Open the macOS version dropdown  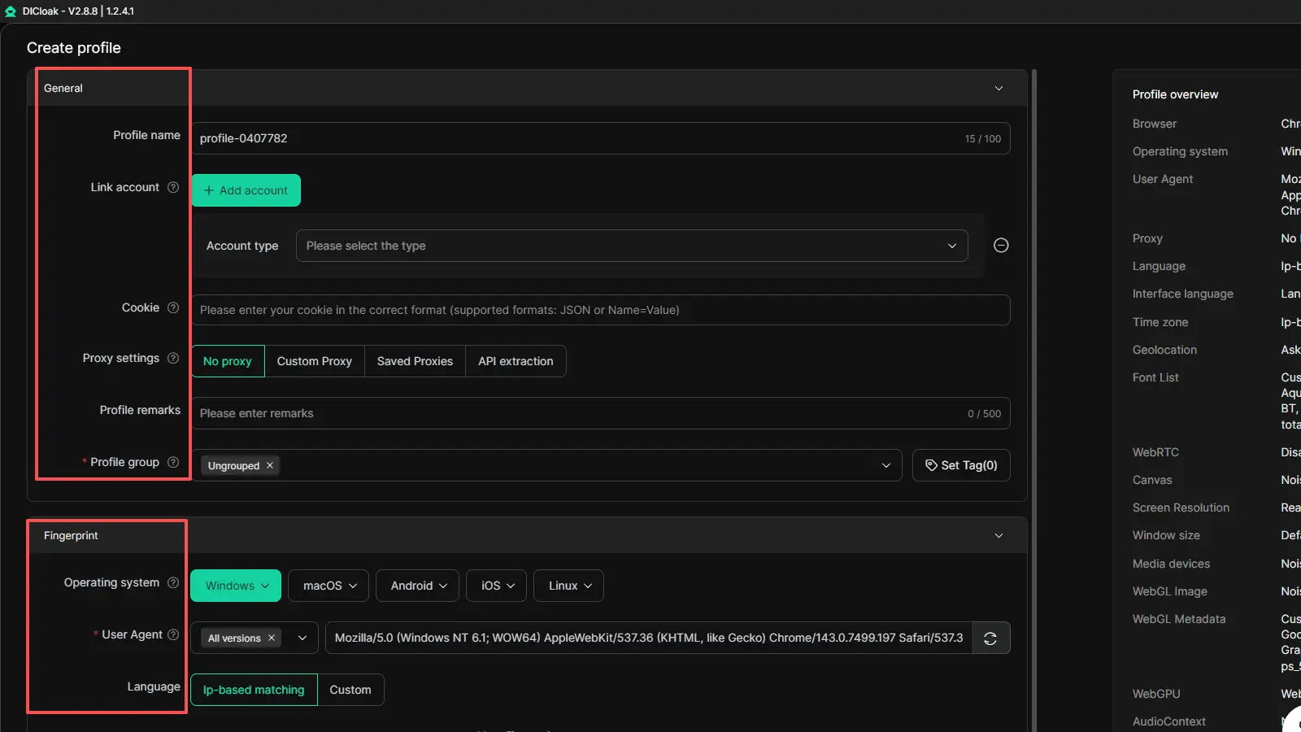[x=329, y=586]
